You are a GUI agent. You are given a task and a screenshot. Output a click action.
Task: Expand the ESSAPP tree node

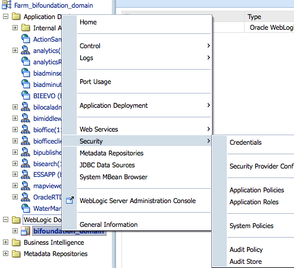(x=15, y=174)
